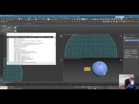Toggle 3D Snaps
This screenshot has width=139, height=104.
(x=51, y=19)
